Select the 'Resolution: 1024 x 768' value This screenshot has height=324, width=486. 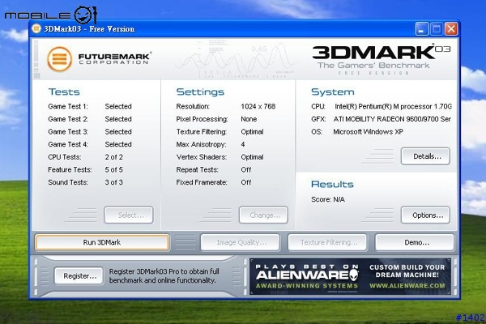tap(258, 106)
